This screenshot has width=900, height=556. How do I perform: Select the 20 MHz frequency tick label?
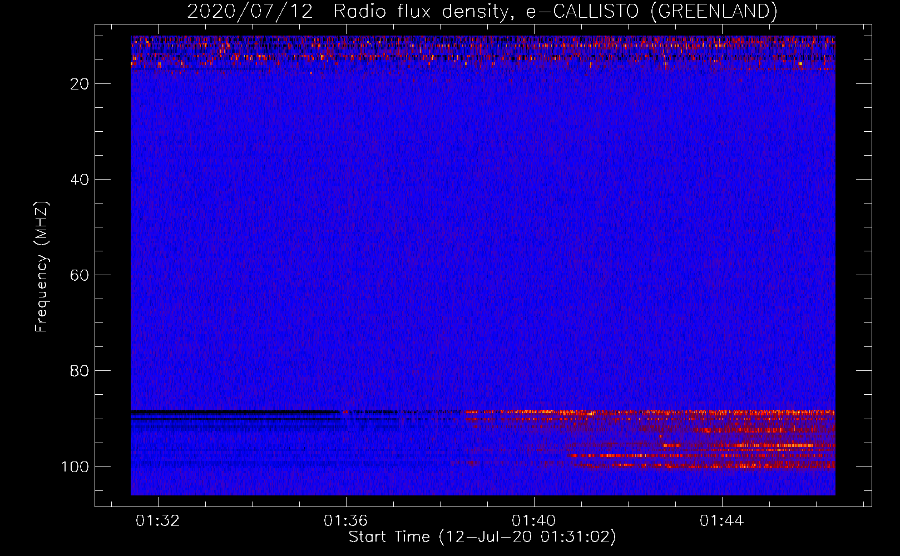80,84
